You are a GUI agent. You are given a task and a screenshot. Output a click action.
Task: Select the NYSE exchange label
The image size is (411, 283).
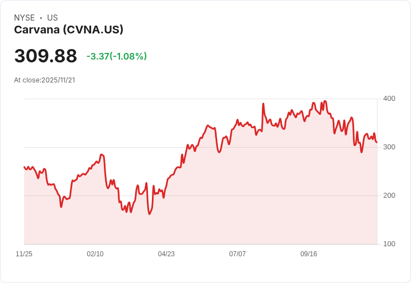[25, 18]
